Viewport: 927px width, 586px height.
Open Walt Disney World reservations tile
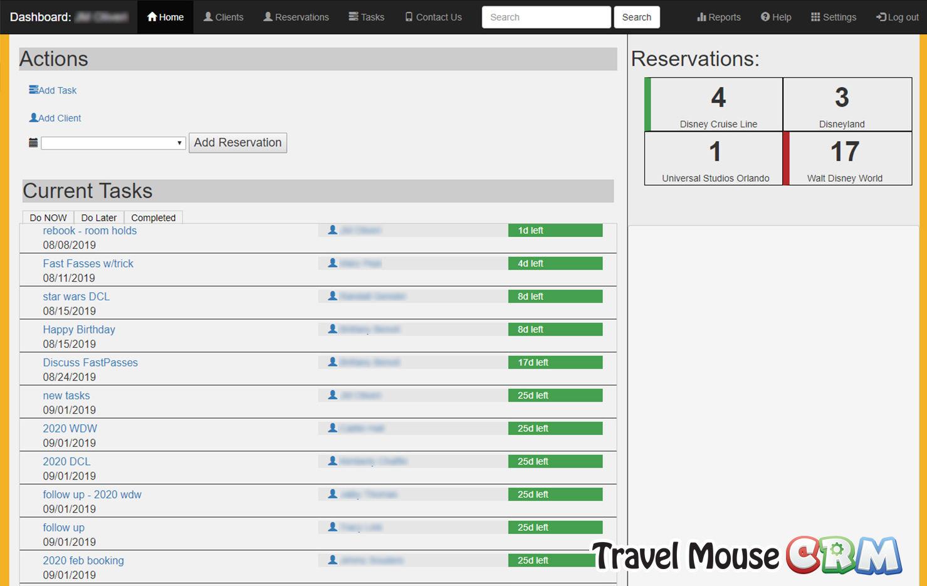[847, 159]
